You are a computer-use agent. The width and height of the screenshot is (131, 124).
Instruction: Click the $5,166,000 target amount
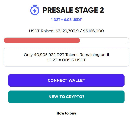pyautogui.click(x=93, y=31)
